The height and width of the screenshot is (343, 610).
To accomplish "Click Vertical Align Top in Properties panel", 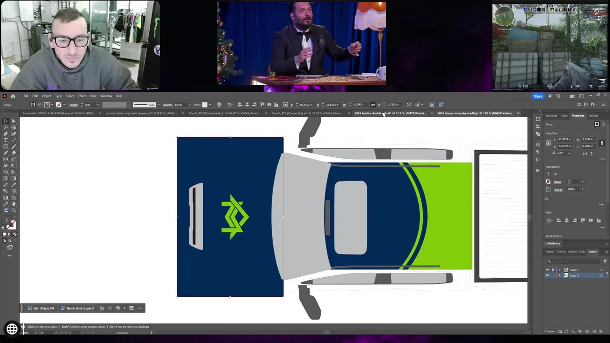I will (x=583, y=221).
